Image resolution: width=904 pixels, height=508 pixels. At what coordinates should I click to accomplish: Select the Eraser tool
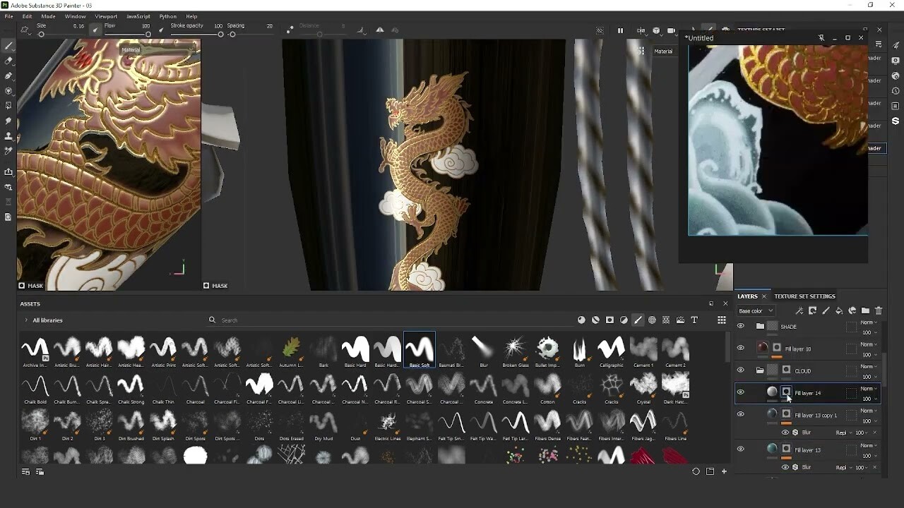(8, 61)
